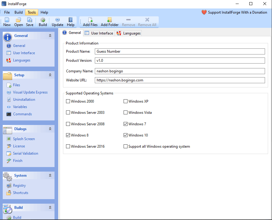Open the Tools menu
This screenshot has height=220, width=272.
32,12
